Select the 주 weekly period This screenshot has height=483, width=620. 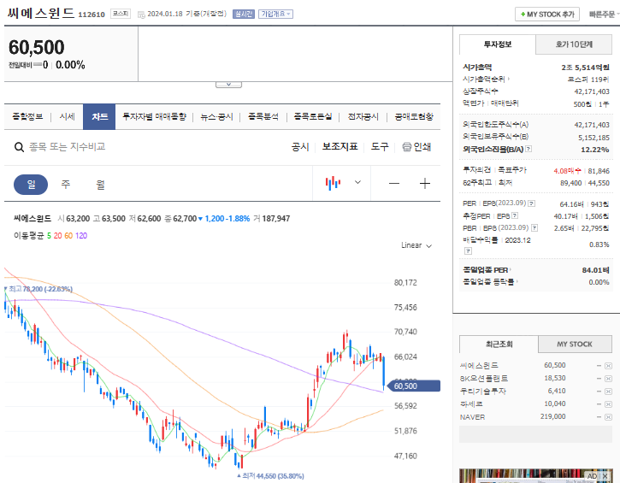coord(66,185)
